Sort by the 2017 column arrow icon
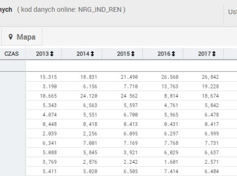 214,54
